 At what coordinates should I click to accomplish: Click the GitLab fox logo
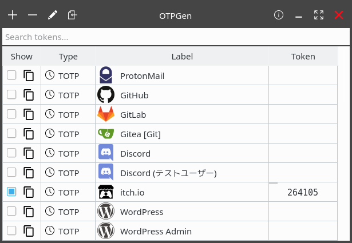pos(106,114)
